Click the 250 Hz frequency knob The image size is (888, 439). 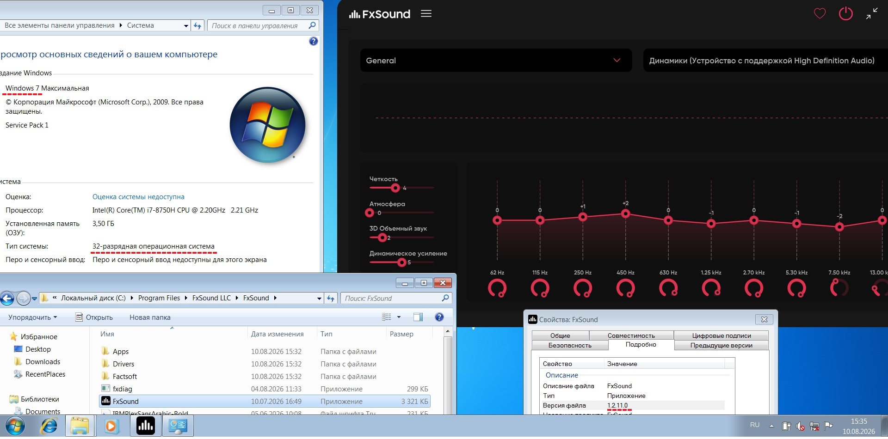point(583,288)
